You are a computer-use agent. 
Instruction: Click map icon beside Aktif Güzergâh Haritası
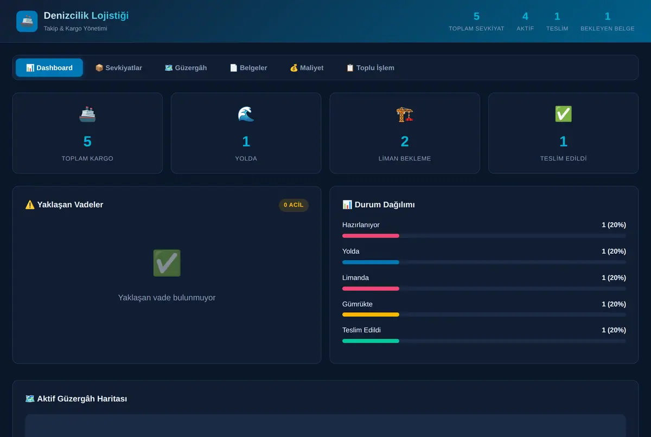click(x=30, y=399)
